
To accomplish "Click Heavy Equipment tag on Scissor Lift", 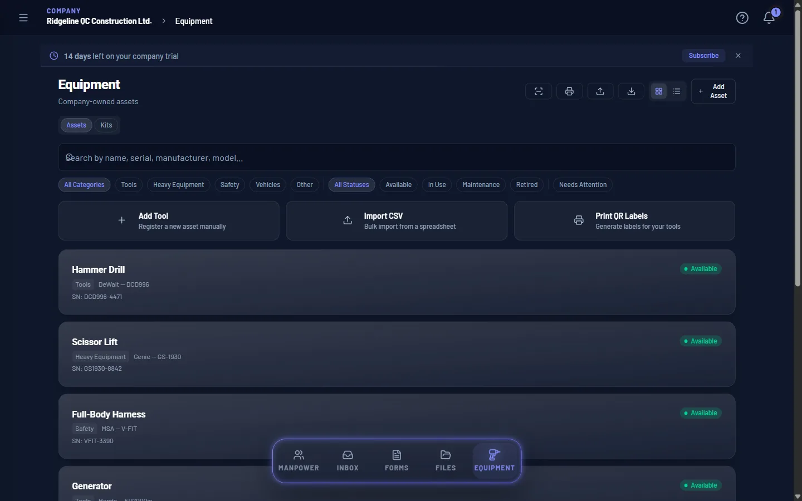I will point(101,357).
